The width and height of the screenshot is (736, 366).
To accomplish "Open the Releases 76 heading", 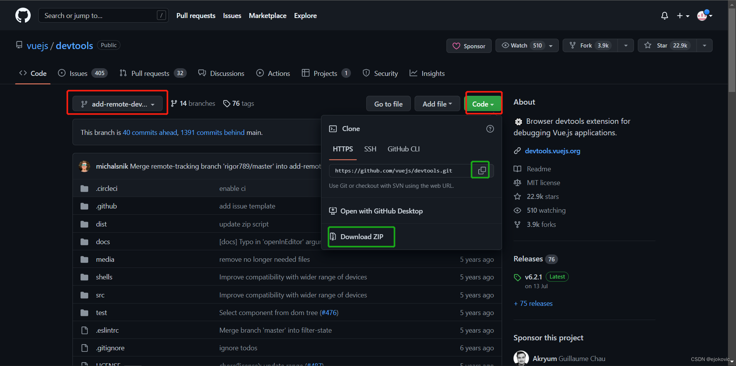I will click(x=535, y=259).
